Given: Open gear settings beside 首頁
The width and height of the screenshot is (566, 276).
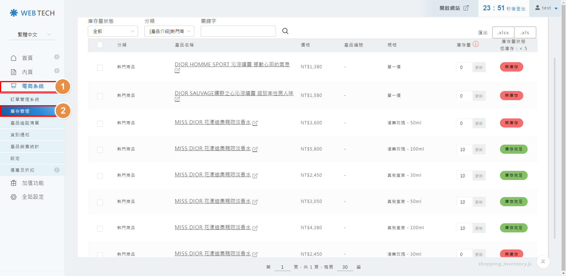Looking at the screenshot, I should point(57,57).
